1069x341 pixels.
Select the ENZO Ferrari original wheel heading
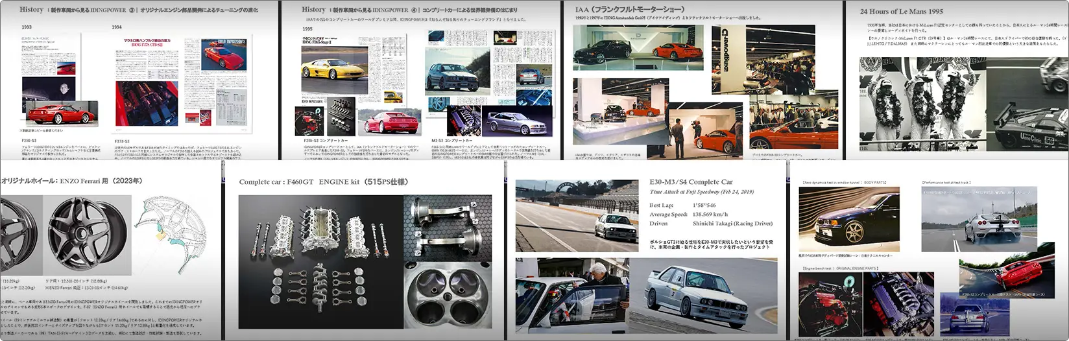(72, 181)
